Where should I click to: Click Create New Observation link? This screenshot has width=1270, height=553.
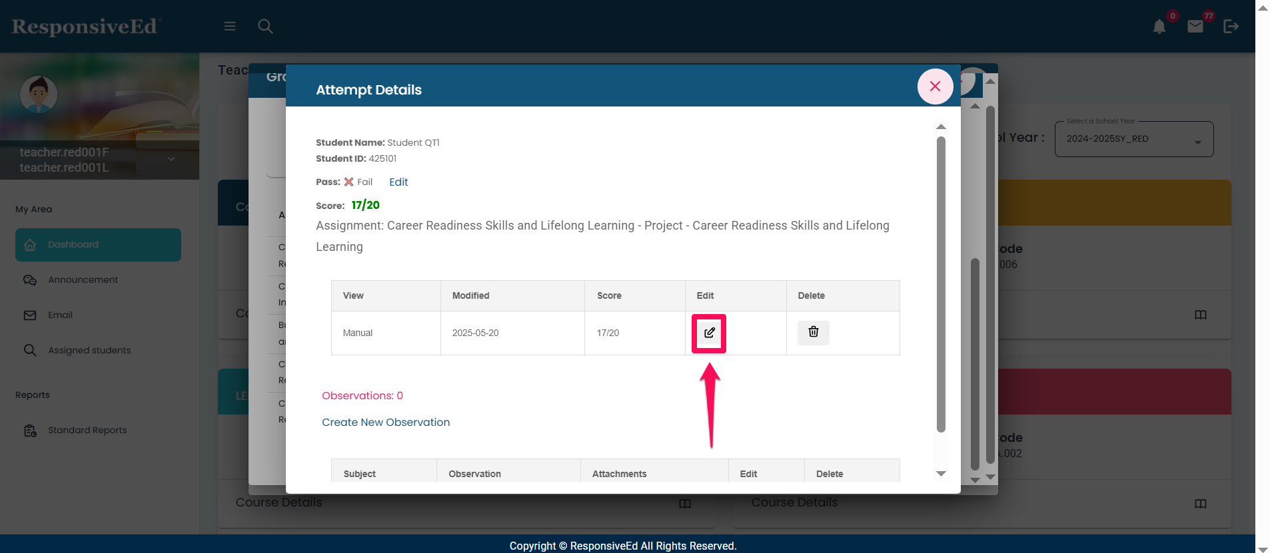(386, 422)
